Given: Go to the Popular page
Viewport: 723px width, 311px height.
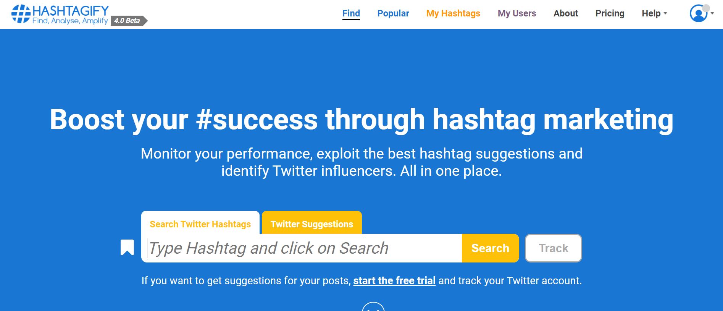Looking at the screenshot, I should point(393,13).
